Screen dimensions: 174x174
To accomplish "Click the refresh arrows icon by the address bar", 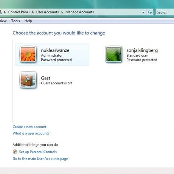I will pyautogui.click(x=150, y=12).
